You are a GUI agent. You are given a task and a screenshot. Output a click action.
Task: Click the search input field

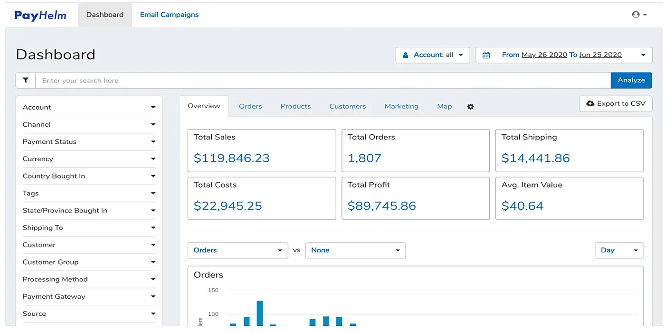pos(323,80)
